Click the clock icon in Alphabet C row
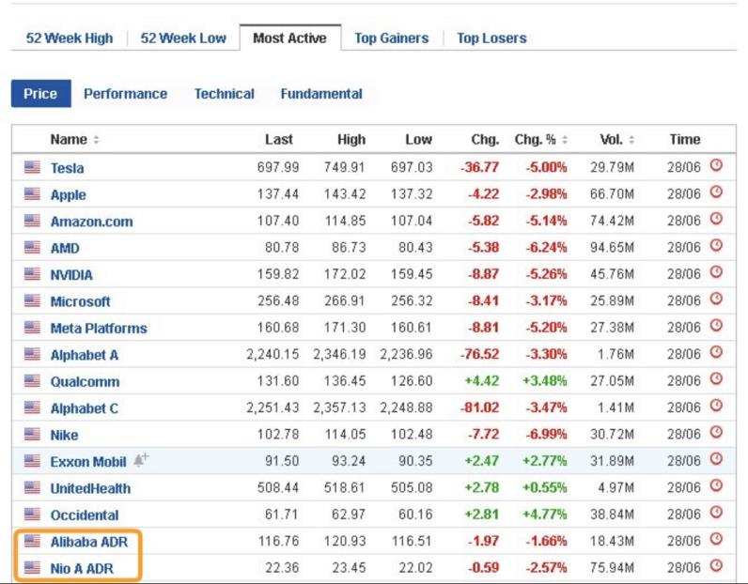 click(716, 406)
